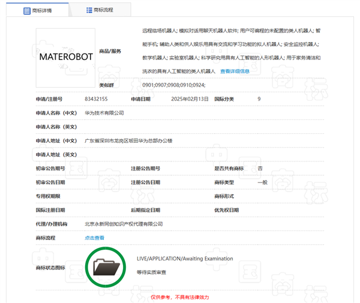Click the applicant name 华为技术有限公司
Screen dimensions: 360x303
coord(104,113)
